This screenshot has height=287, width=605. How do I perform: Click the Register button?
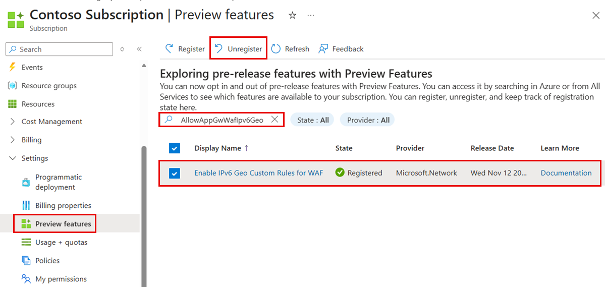pos(185,49)
